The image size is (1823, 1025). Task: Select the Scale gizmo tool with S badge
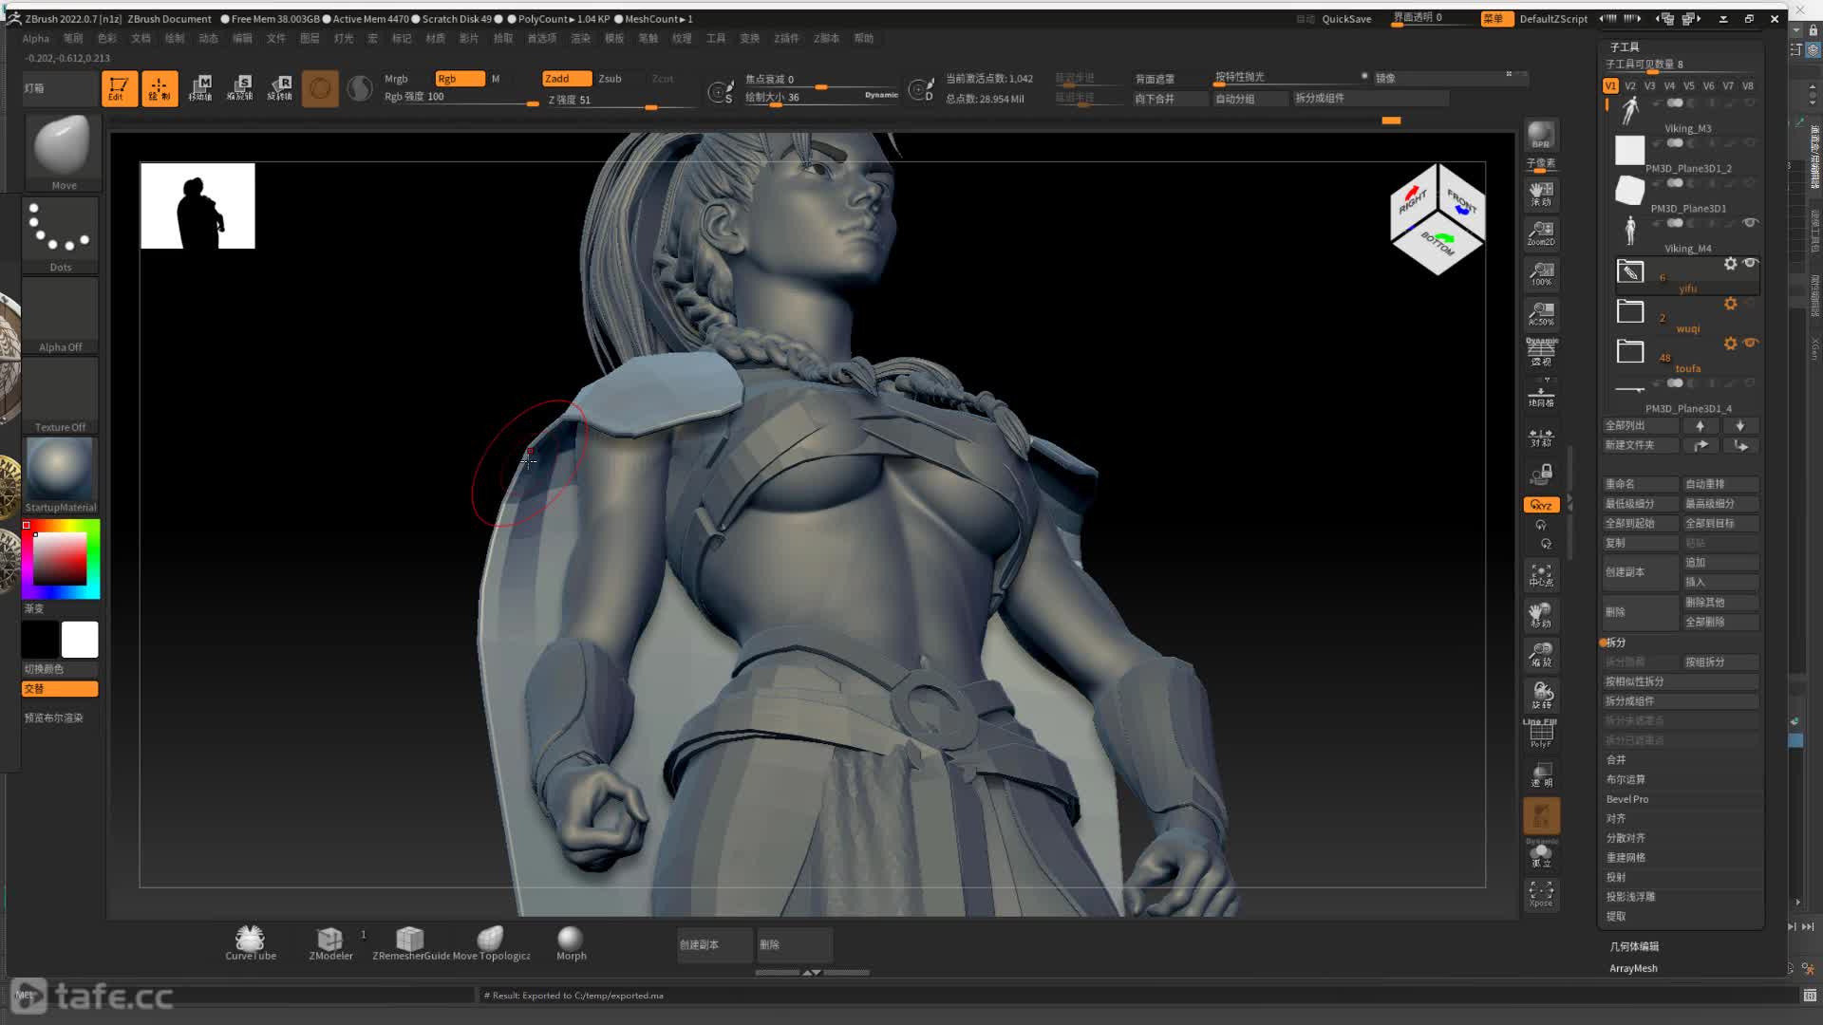(240, 88)
